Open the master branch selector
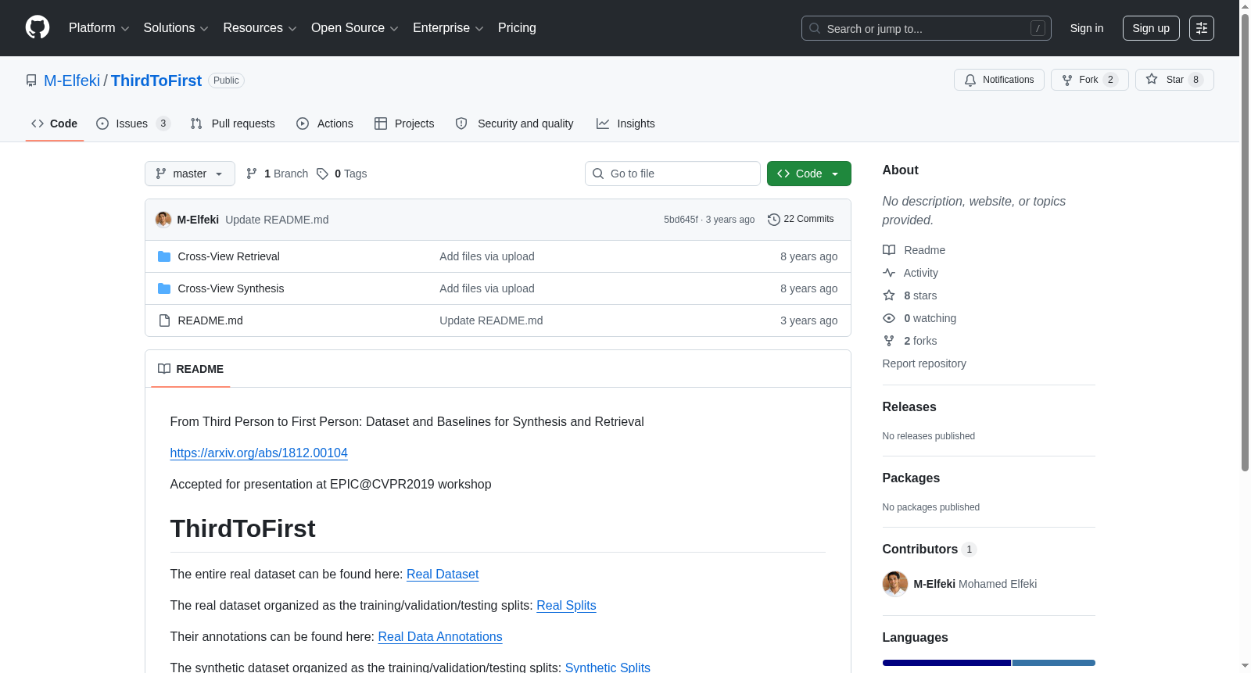This screenshot has width=1251, height=673. pyautogui.click(x=190, y=174)
